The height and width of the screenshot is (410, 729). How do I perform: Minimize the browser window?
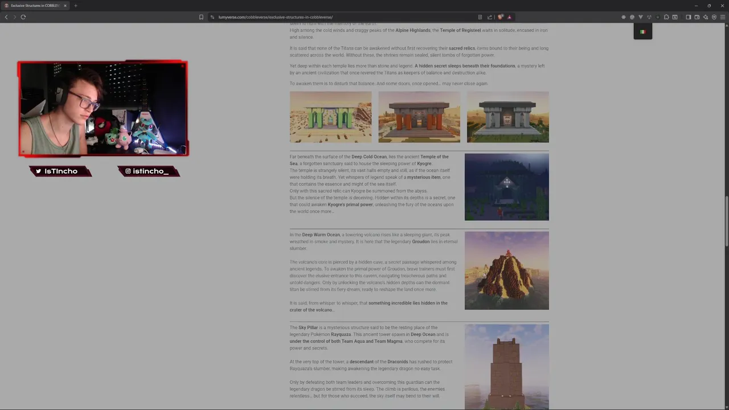click(x=695, y=6)
